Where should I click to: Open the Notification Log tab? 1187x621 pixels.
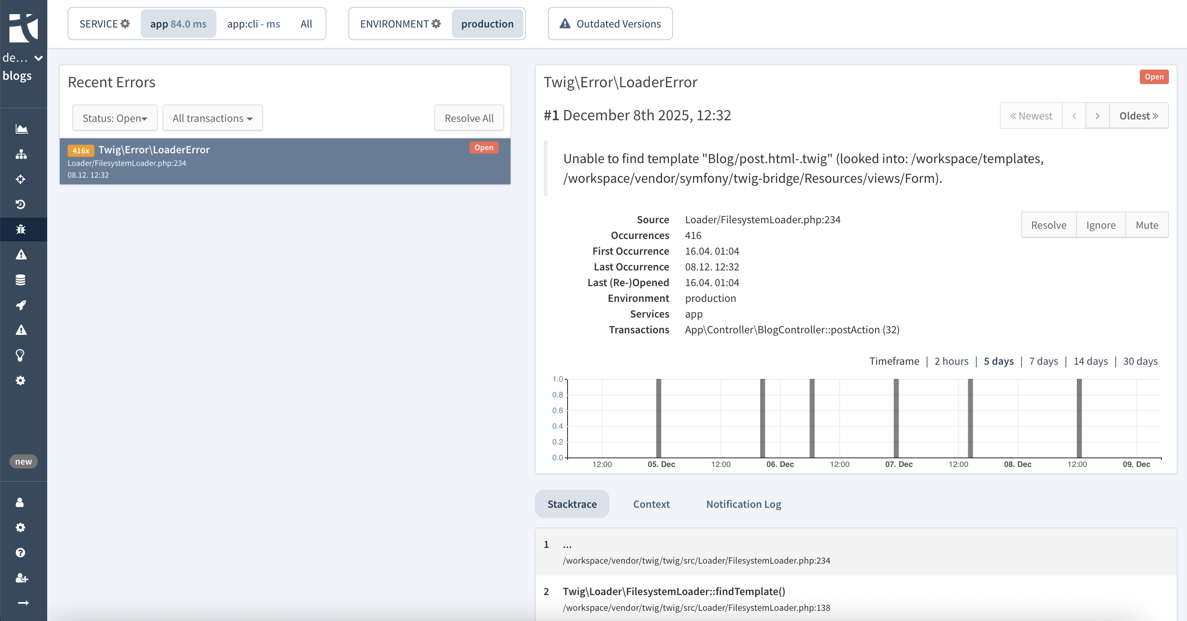click(x=743, y=504)
